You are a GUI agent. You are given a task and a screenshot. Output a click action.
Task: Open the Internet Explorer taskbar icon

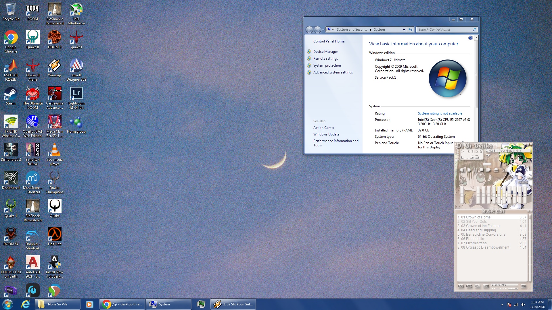coord(26,304)
